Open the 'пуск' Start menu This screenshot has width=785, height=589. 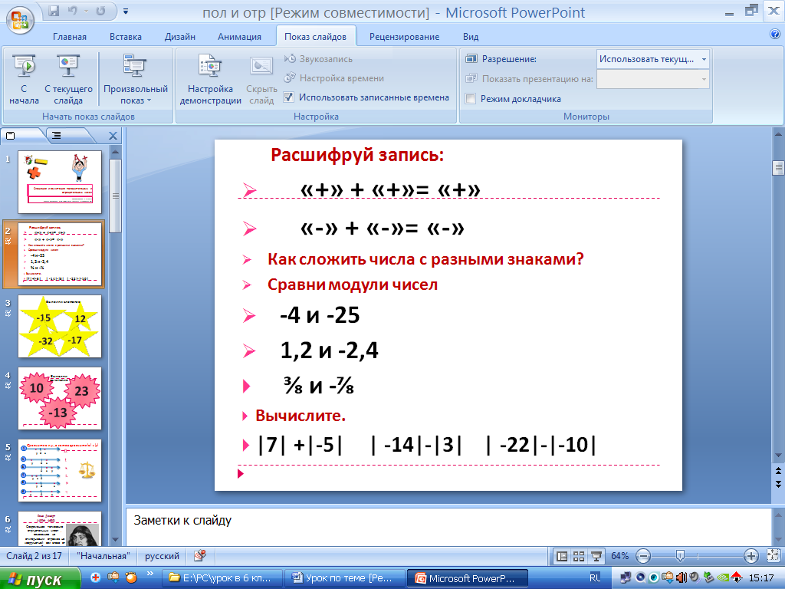pyautogui.click(x=40, y=578)
